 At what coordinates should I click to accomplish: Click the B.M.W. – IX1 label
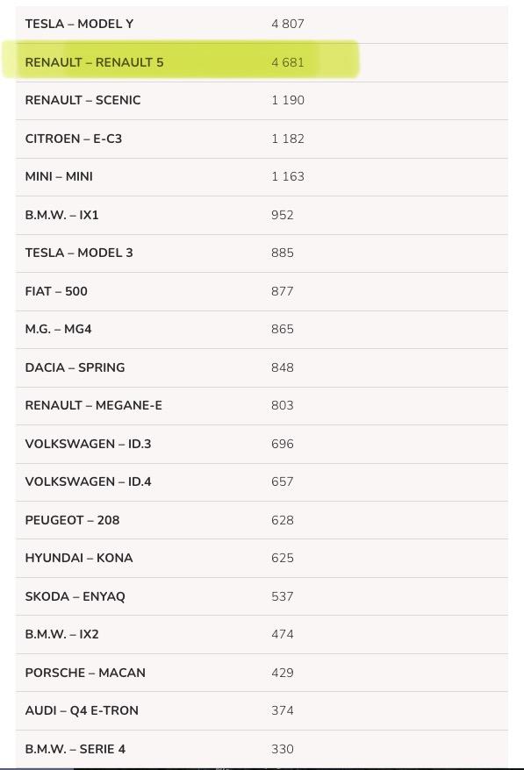tap(62, 215)
